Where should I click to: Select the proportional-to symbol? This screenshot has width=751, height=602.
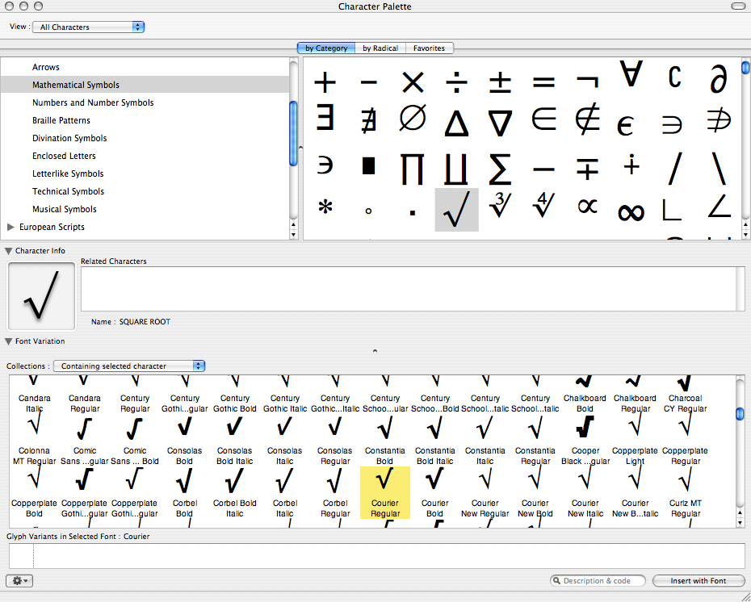tap(587, 207)
